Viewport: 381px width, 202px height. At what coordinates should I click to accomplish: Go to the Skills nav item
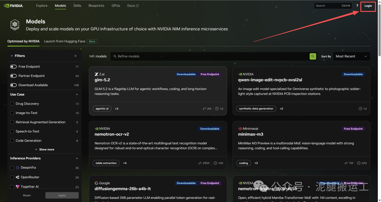(x=77, y=6)
